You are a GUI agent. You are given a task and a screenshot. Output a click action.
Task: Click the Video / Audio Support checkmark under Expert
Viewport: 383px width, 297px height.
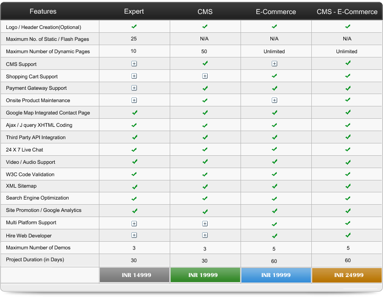point(134,162)
